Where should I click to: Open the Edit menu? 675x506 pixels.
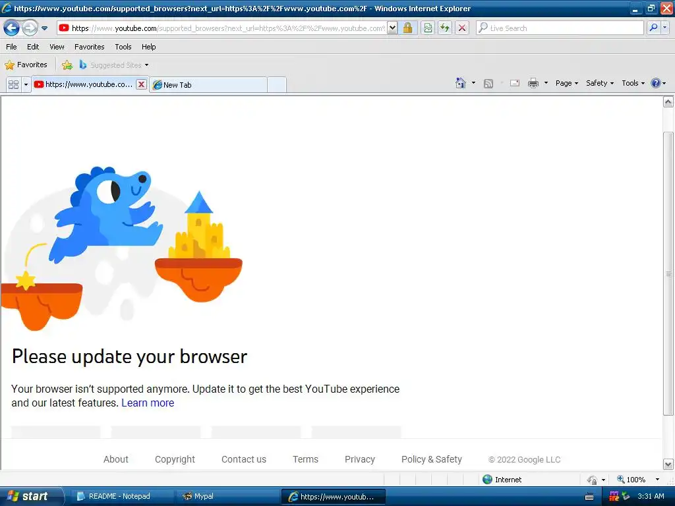(x=33, y=47)
